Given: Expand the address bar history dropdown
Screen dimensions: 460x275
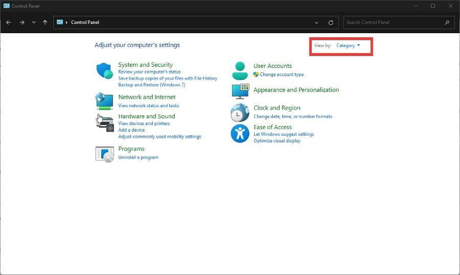Looking at the screenshot, I should click(317, 22).
